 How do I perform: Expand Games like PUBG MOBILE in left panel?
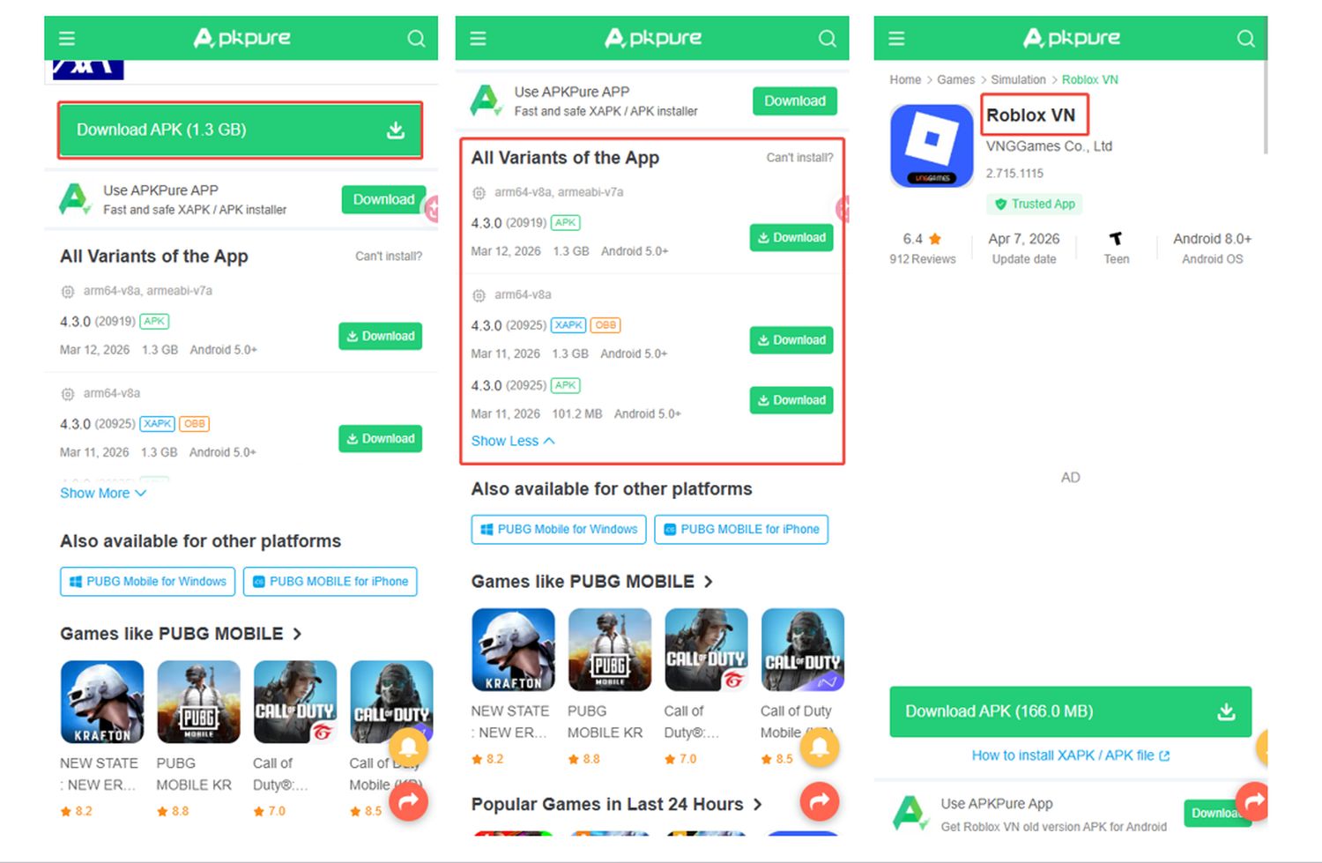pos(181,634)
